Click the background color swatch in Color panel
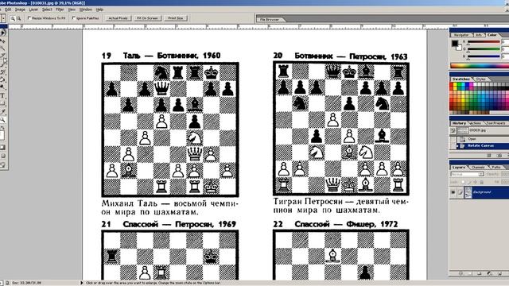The width and height of the screenshot is (509, 286). 460,48
